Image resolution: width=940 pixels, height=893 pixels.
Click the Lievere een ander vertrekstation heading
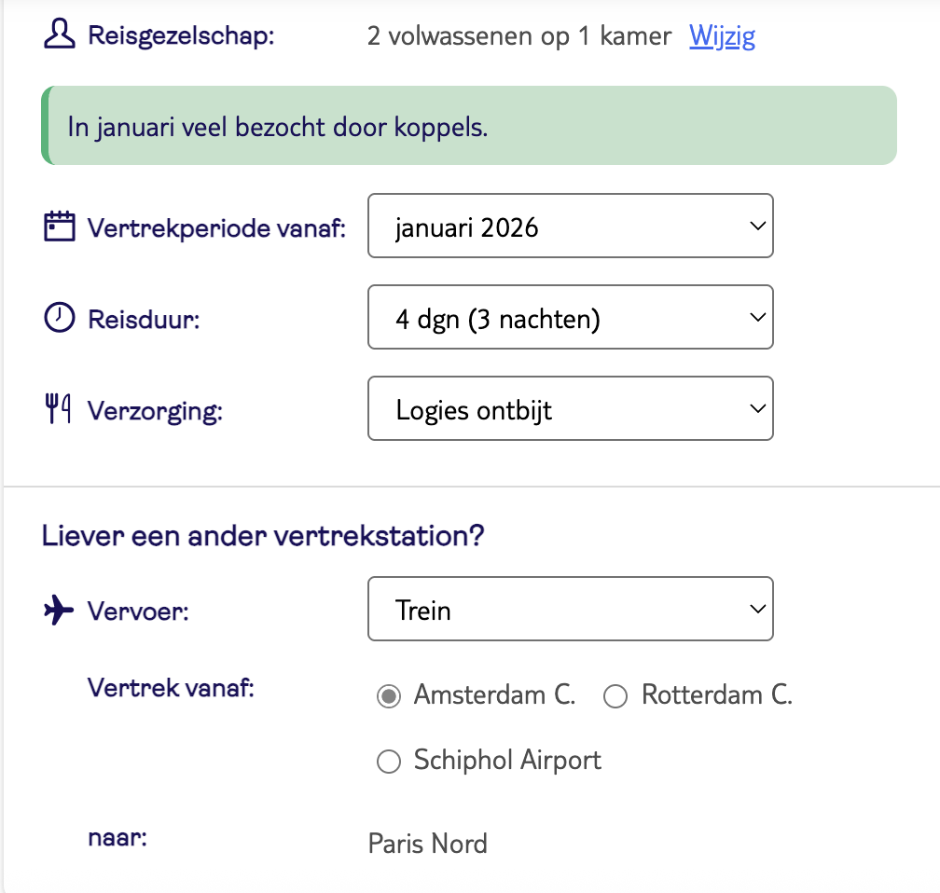(x=263, y=537)
